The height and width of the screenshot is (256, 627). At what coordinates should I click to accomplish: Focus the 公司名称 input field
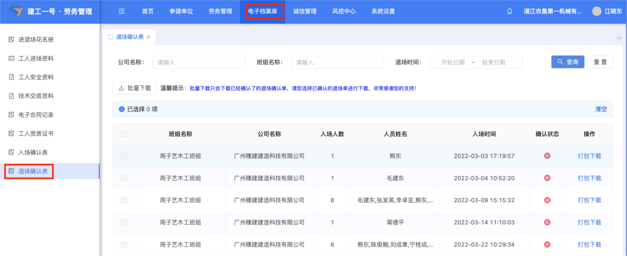(199, 62)
